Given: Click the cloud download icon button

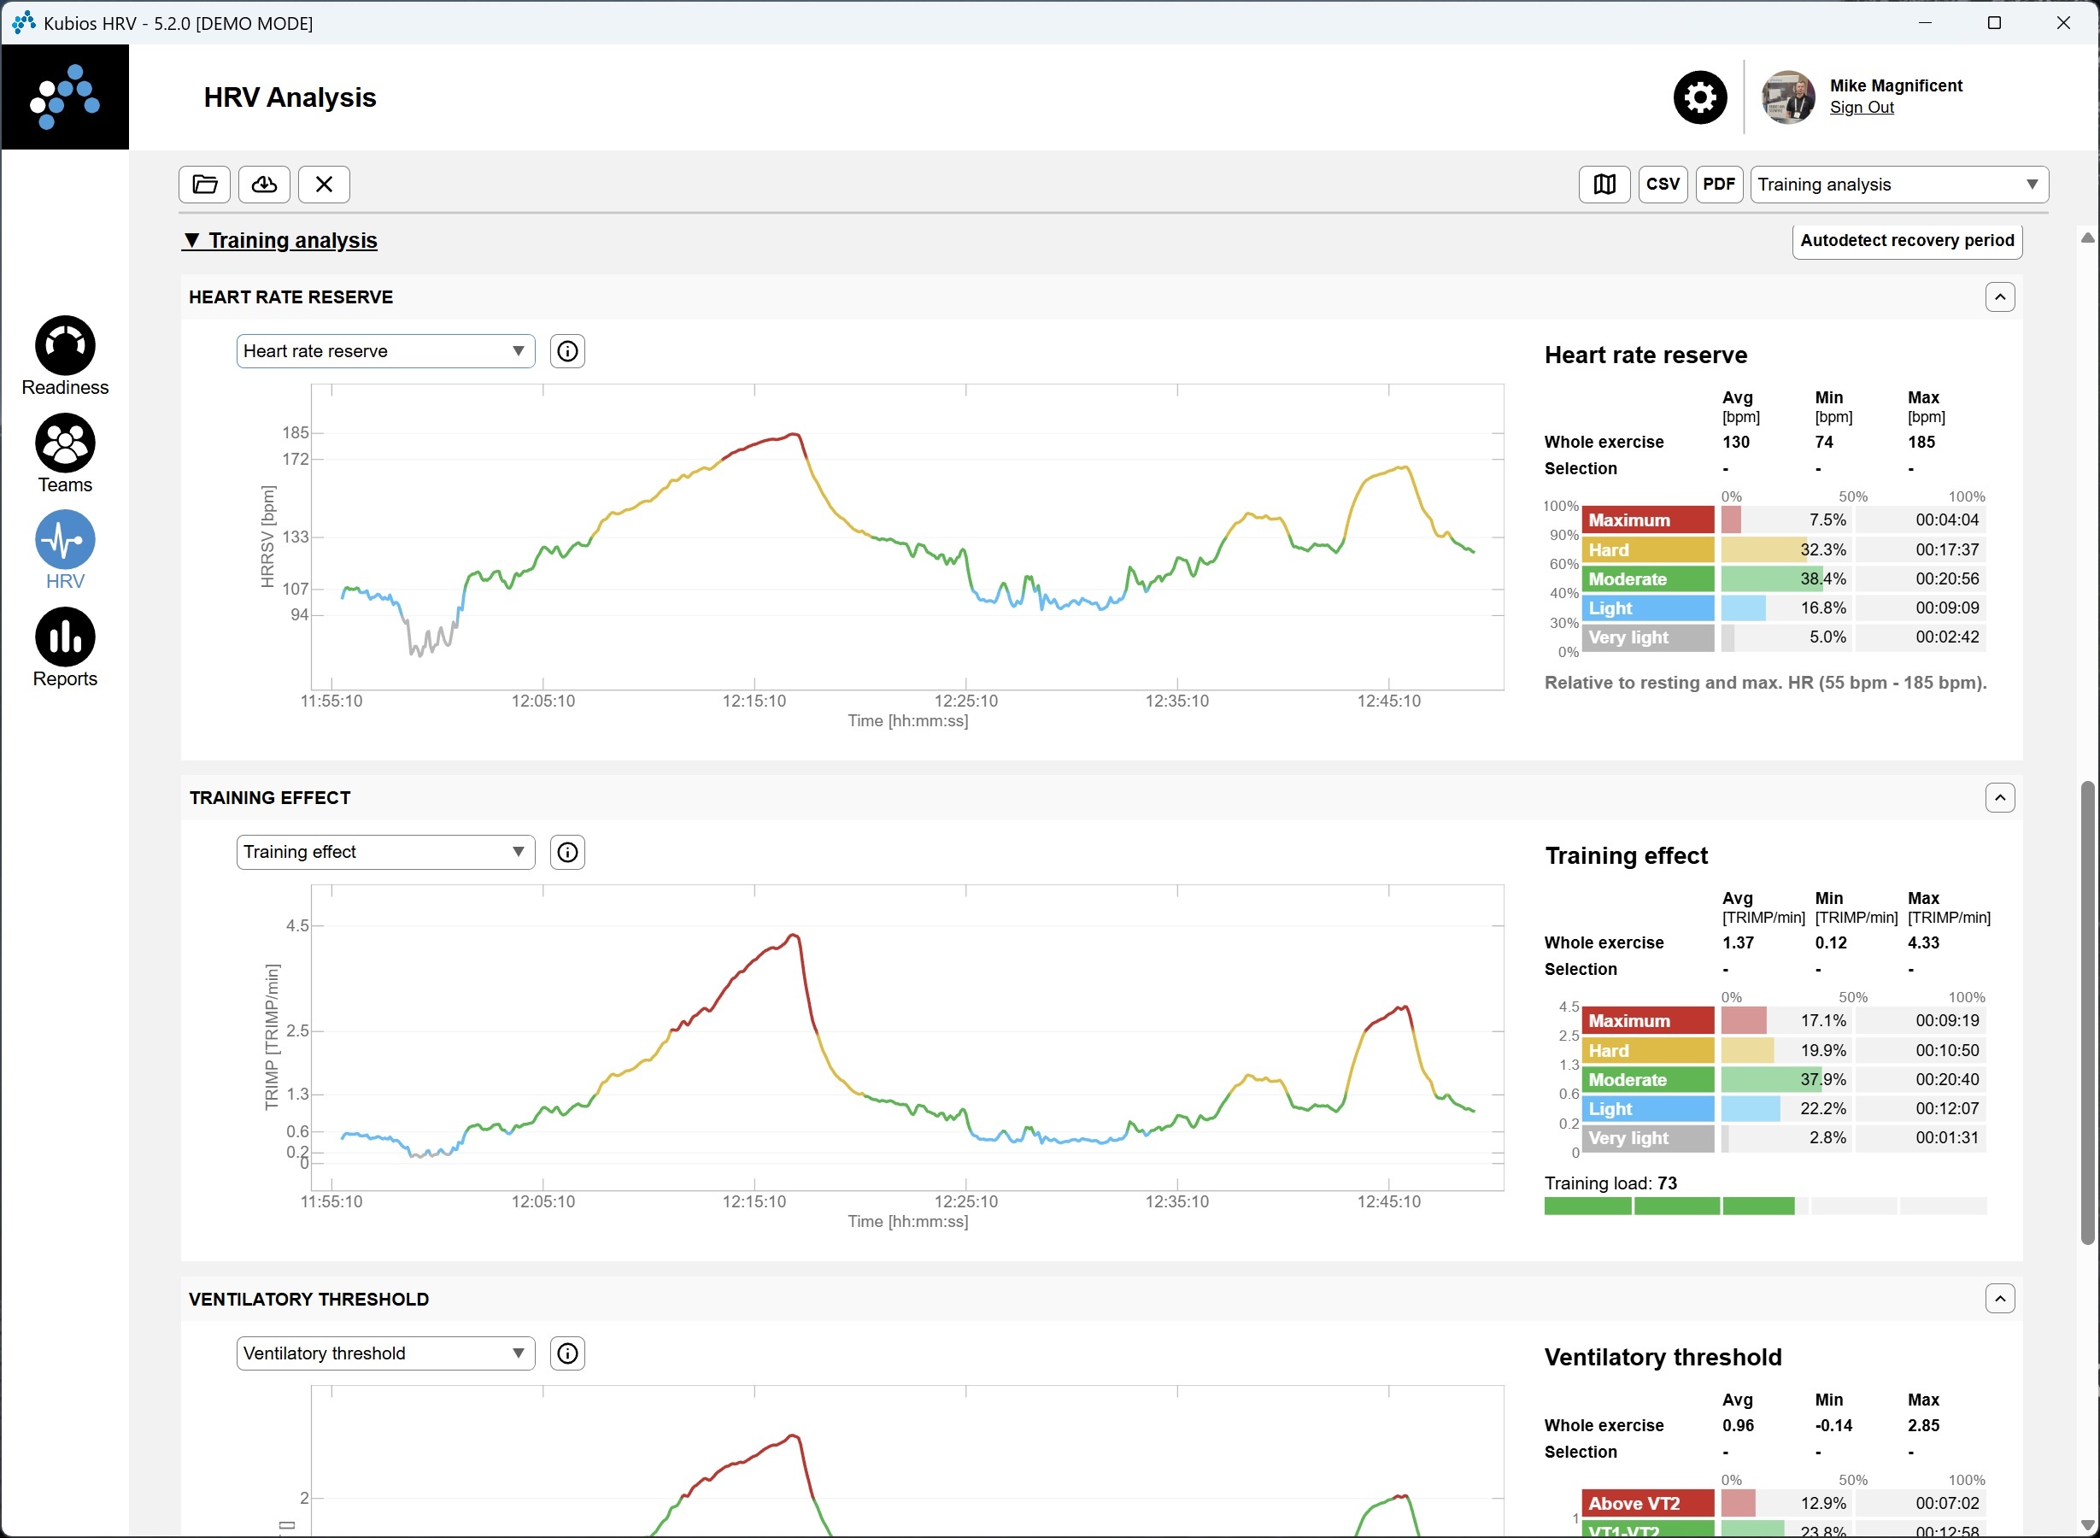Looking at the screenshot, I should pos(264,185).
